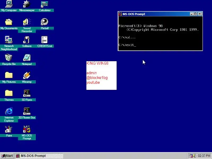
Task: Click the MS-DOS Prompt window title bar
Action: point(160,14)
